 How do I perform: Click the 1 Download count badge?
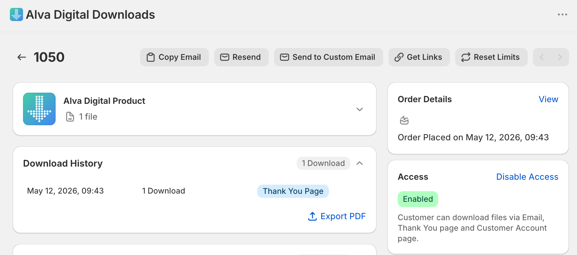tap(323, 163)
